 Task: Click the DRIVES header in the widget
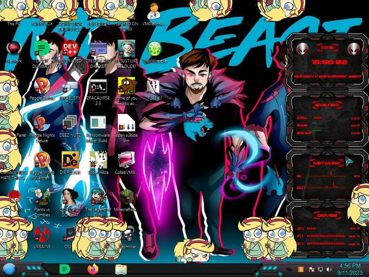point(327,215)
